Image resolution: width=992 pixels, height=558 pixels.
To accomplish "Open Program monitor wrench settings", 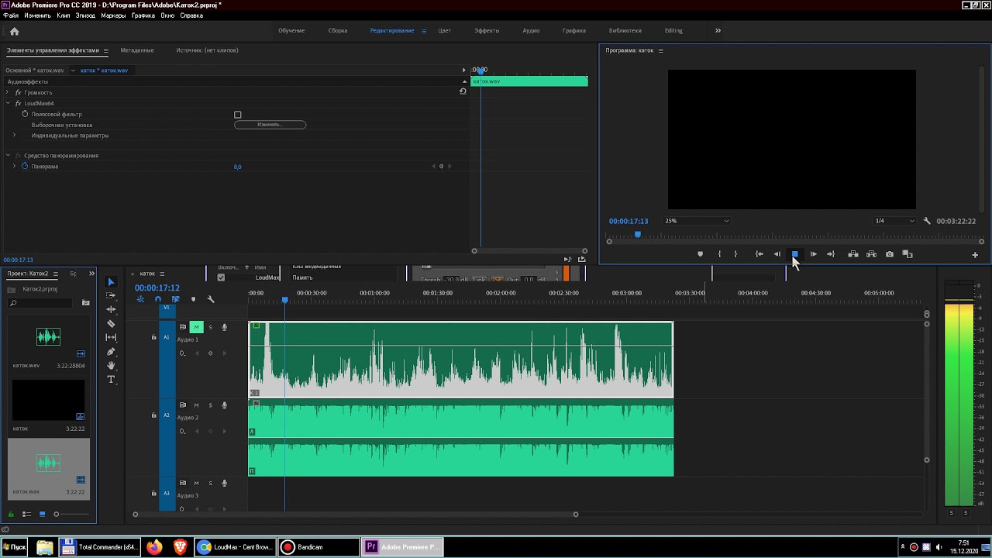I will coord(927,221).
